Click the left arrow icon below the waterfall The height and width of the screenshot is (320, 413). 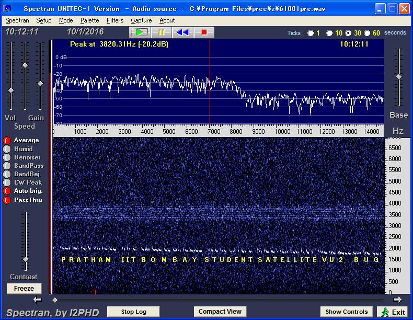point(37,300)
